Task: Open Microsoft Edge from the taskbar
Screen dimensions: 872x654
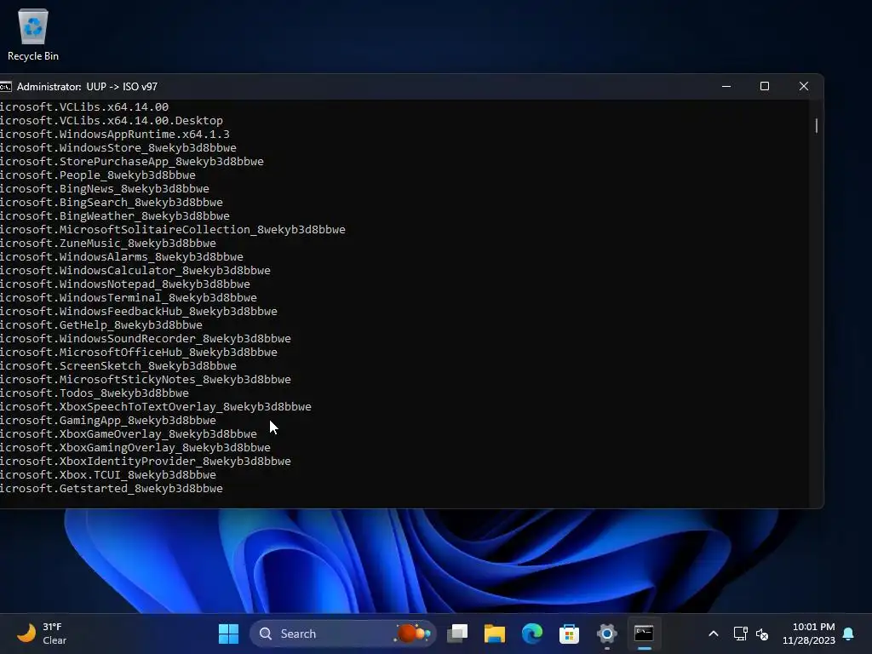Action: (532, 634)
